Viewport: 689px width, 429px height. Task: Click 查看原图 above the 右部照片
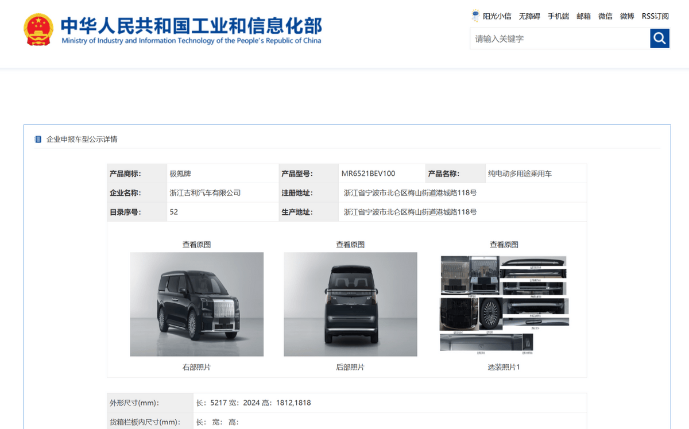point(197,245)
